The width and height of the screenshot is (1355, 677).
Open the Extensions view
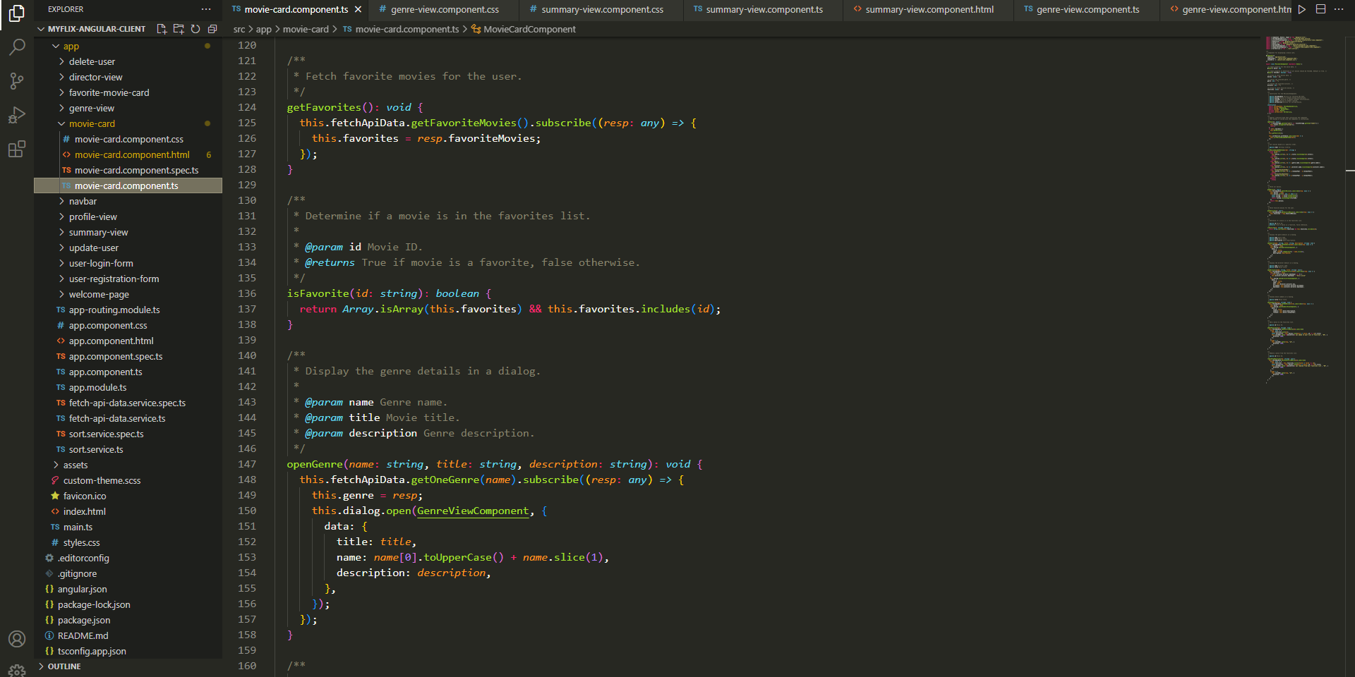[x=17, y=149]
